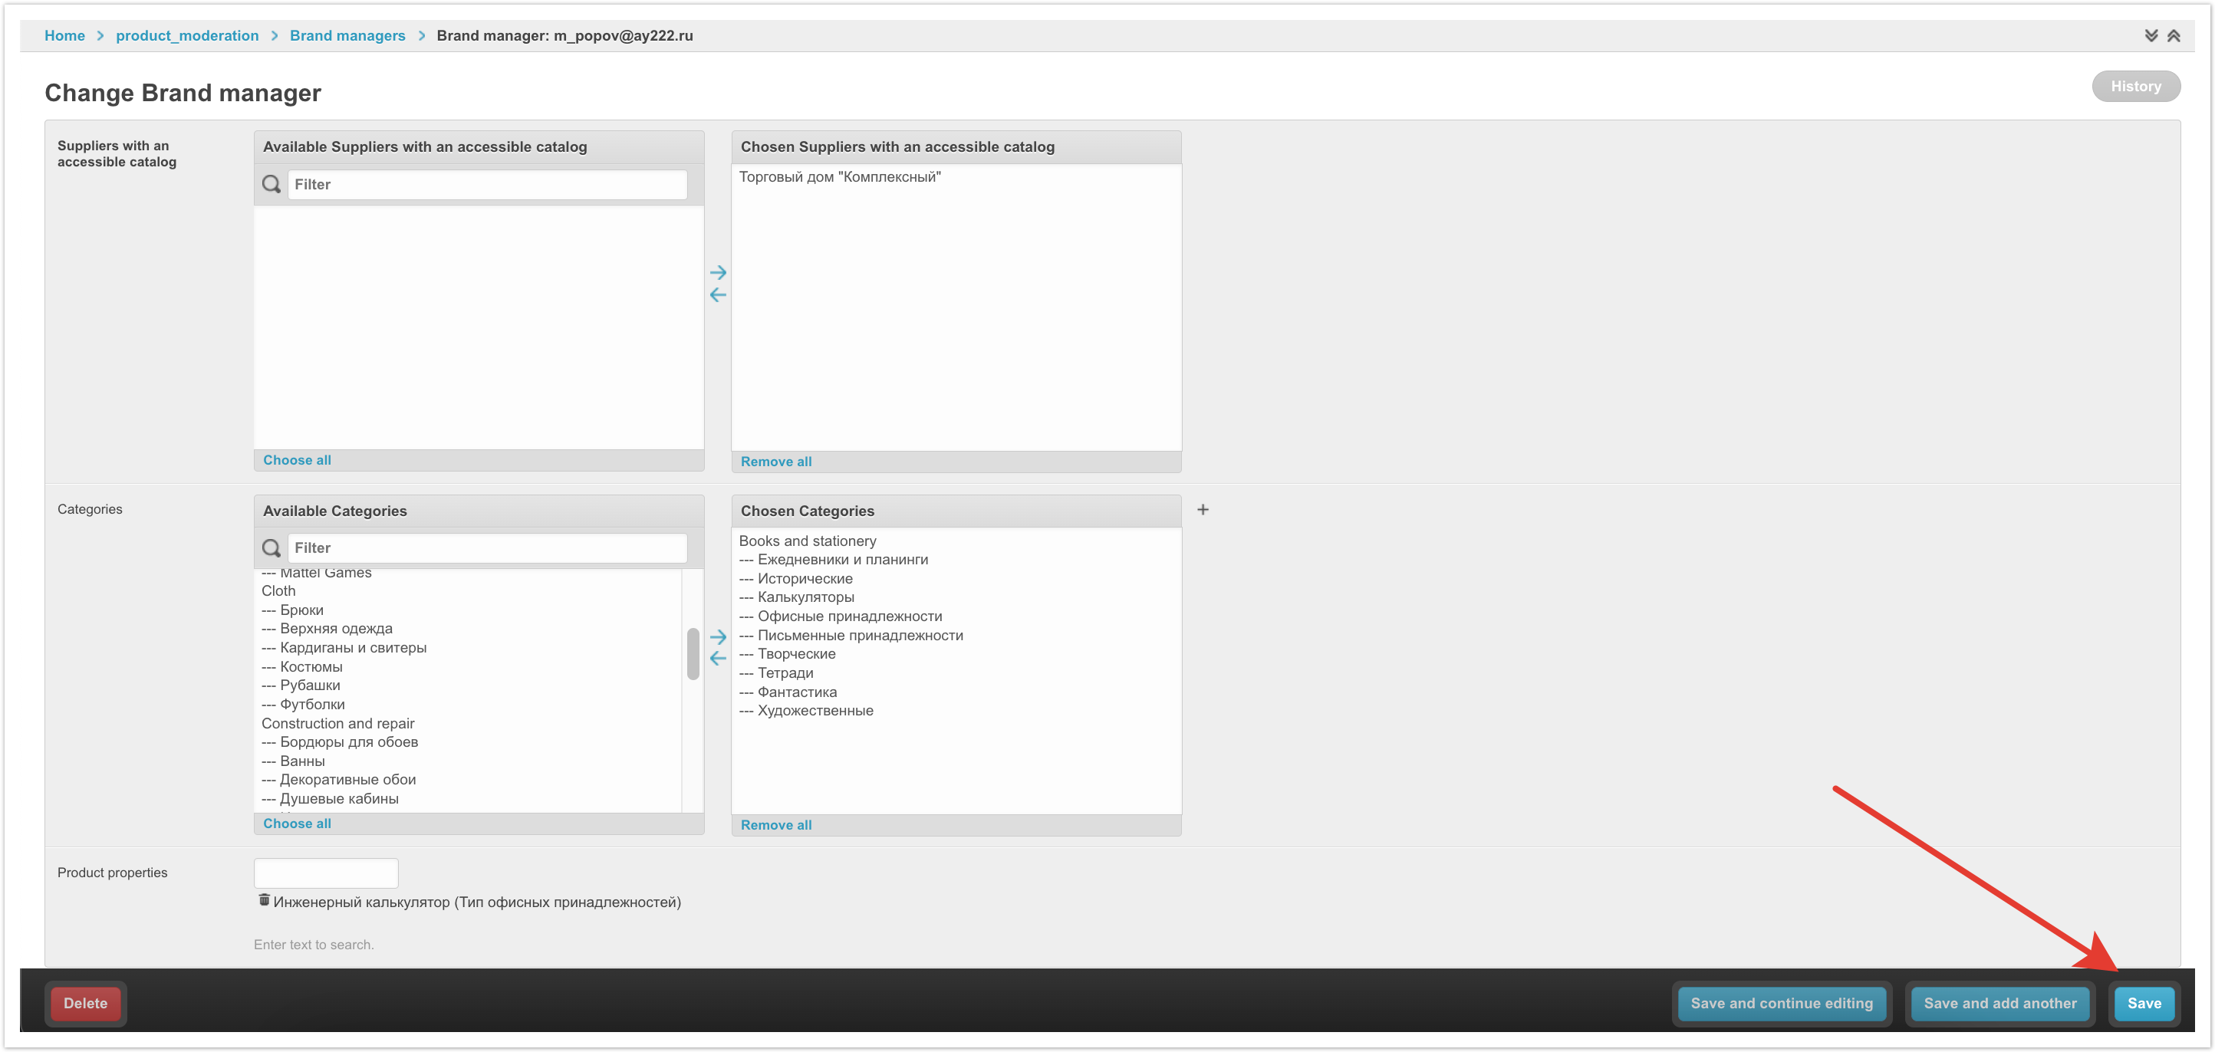Click the categories right-arrow choose icon
2215x1052 pixels.
718,637
